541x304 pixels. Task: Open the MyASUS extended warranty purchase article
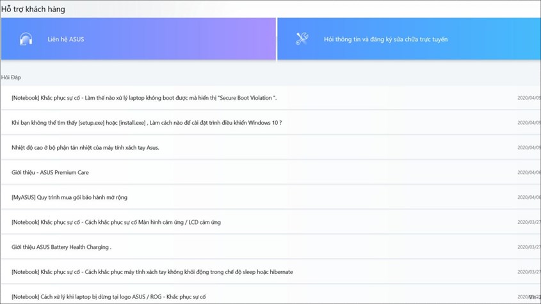tap(69, 198)
